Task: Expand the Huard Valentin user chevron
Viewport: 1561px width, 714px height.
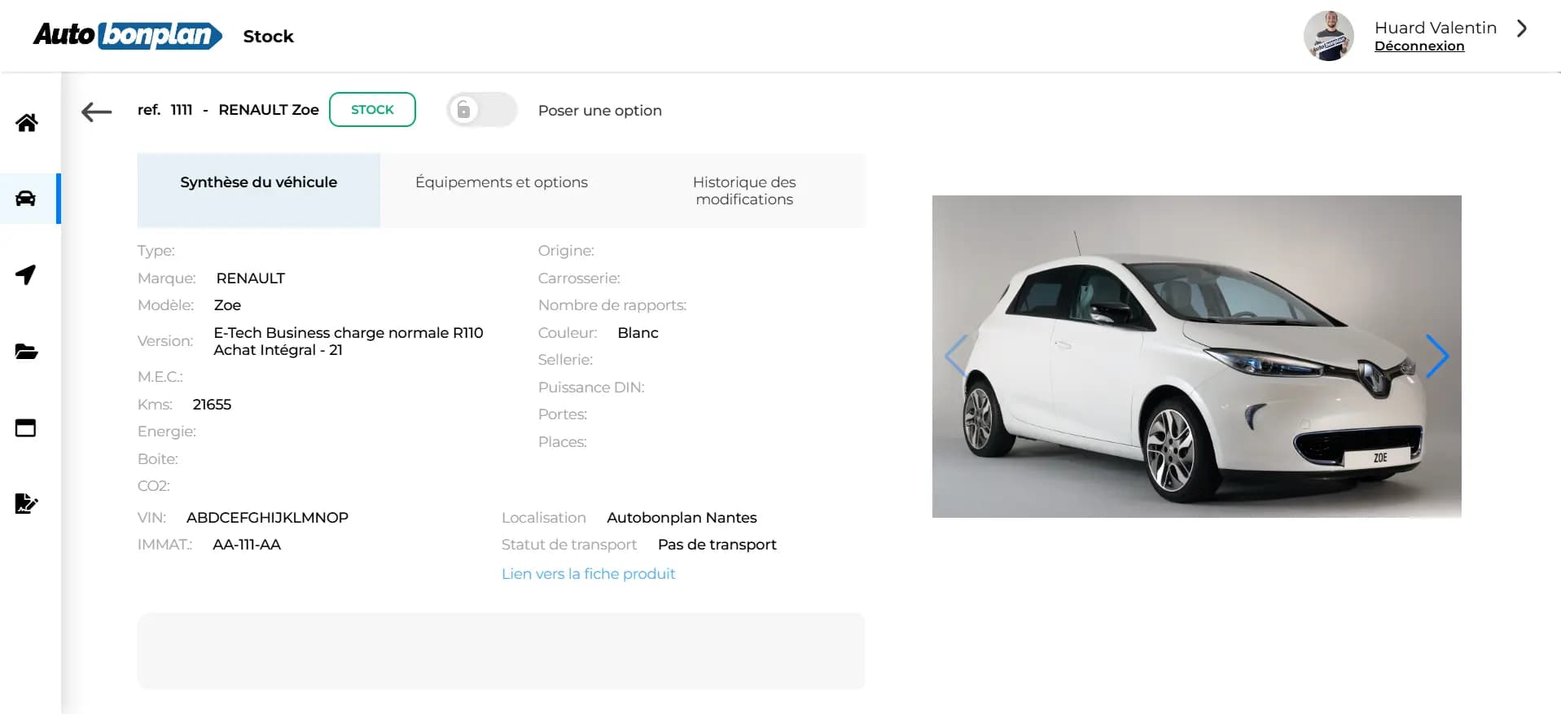Action: 1521,28
